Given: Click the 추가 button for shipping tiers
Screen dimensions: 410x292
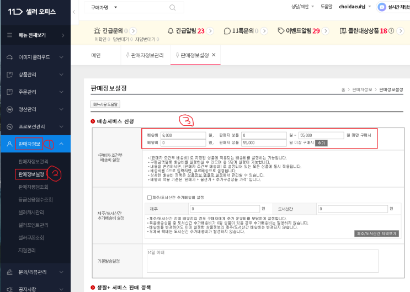Looking at the screenshot, I should click(321, 143).
